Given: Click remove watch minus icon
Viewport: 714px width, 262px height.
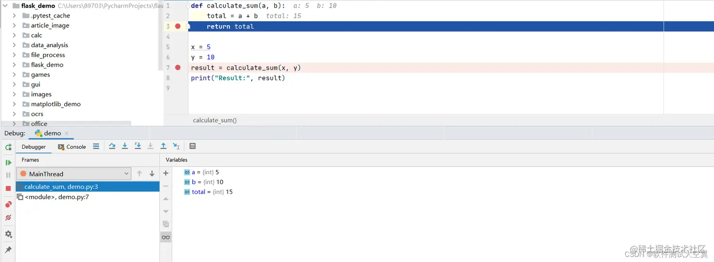Looking at the screenshot, I should click(166, 186).
